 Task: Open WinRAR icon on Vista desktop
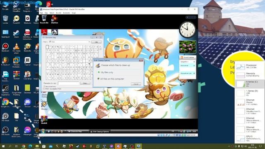coord(44,120)
